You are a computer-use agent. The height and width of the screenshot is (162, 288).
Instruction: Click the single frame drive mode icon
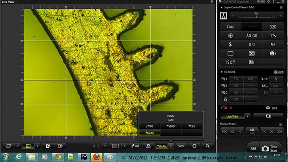[x=230, y=53]
